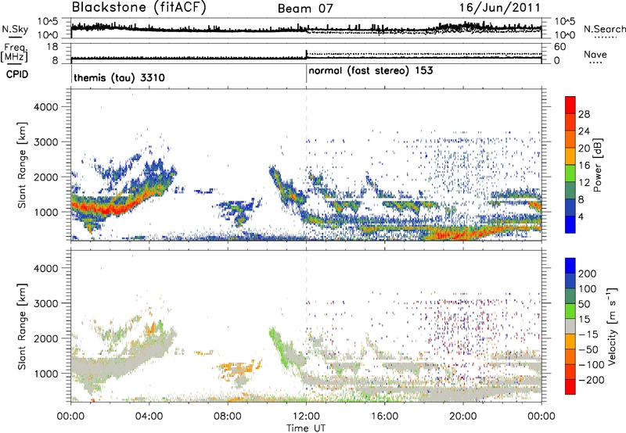Click the 'N.Sky' legend label
This screenshot has width=626, height=433.
coord(15,29)
